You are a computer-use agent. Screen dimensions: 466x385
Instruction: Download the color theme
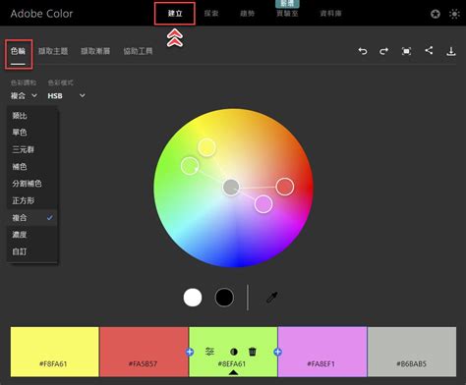pyautogui.click(x=451, y=51)
